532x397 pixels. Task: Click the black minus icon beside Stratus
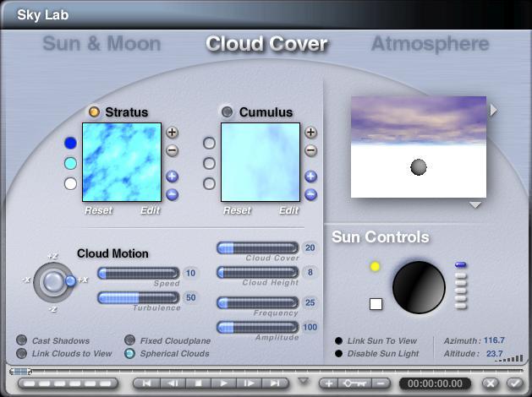pos(172,150)
